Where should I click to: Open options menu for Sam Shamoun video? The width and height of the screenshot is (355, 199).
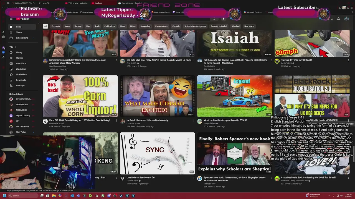(x=116, y=60)
